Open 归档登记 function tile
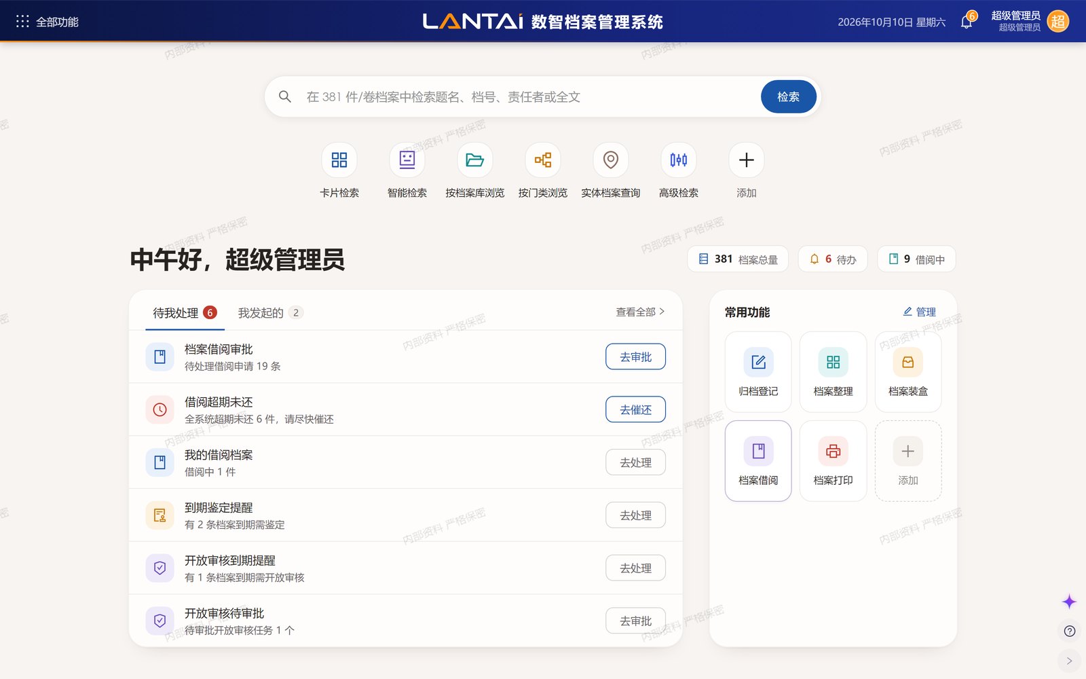1086x679 pixels. point(758,372)
